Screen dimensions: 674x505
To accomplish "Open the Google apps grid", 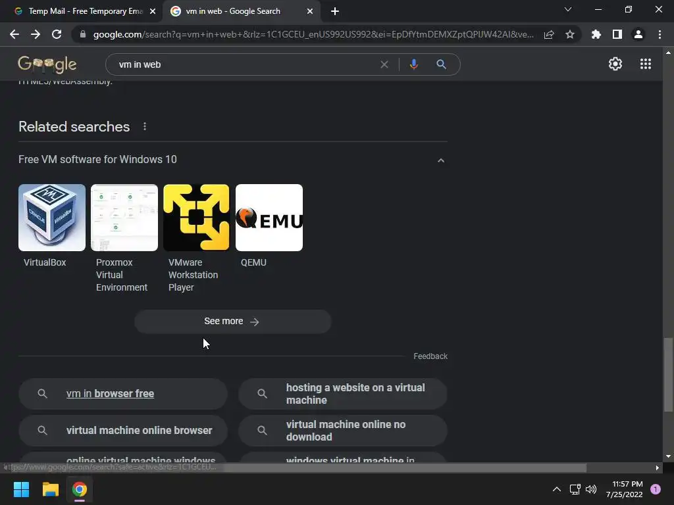I will point(645,64).
